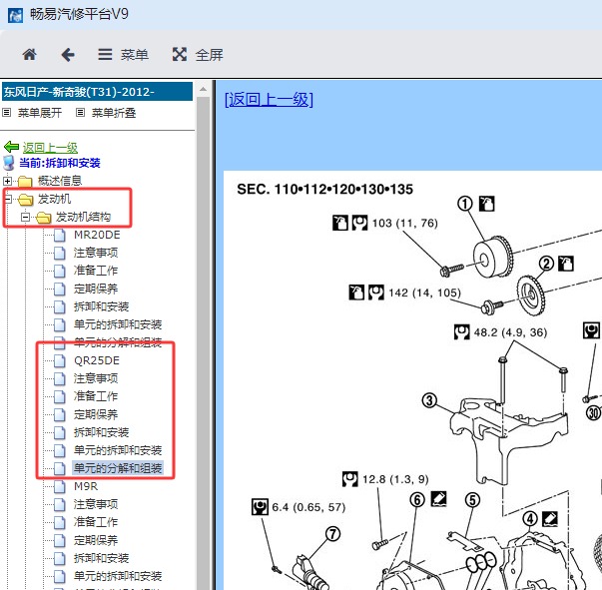
Task: Click the oil can icon beside callout 1
Action: (487, 204)
